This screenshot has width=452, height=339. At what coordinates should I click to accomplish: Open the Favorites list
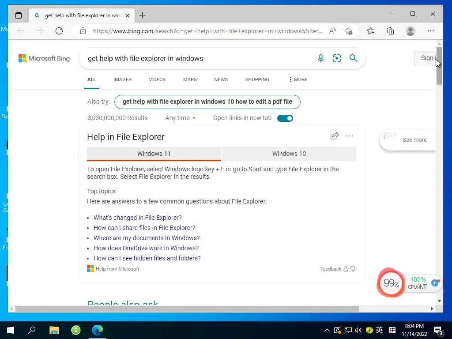coord(371,31)
